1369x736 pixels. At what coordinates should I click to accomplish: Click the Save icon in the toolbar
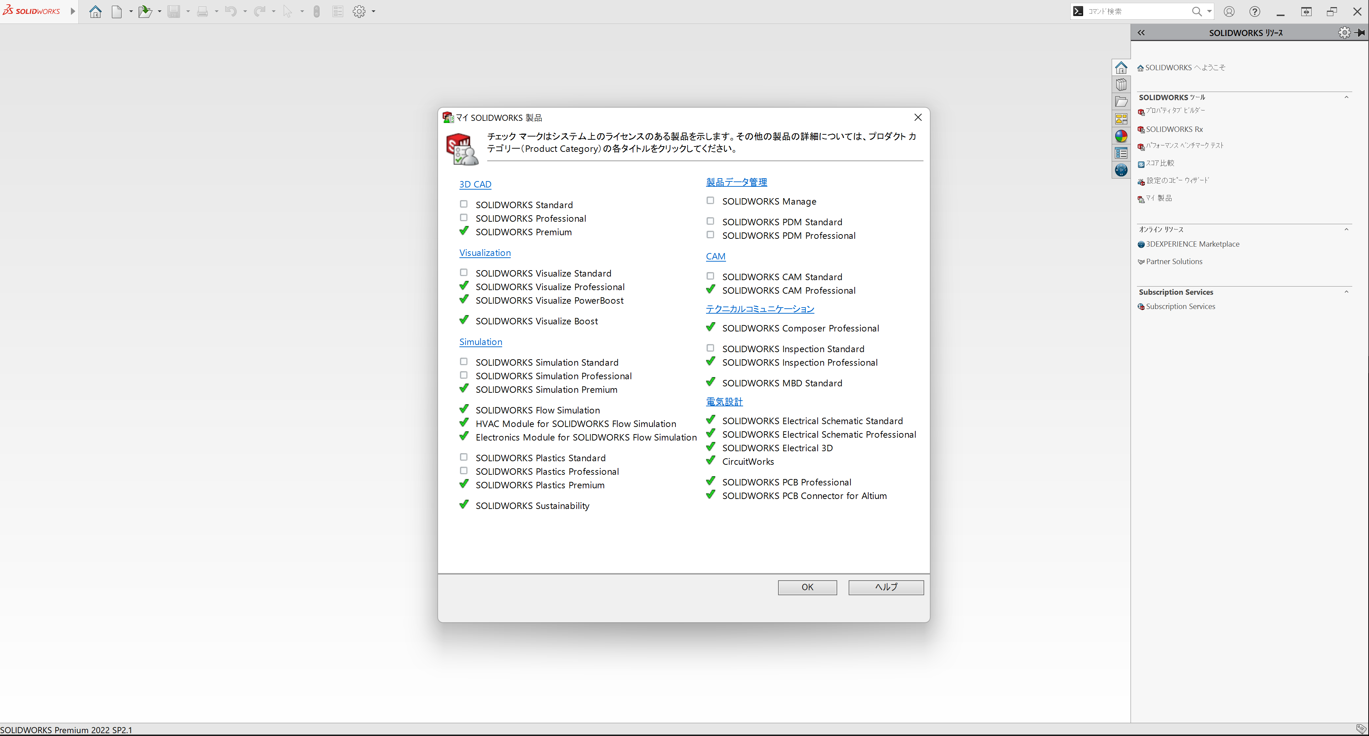174,11
